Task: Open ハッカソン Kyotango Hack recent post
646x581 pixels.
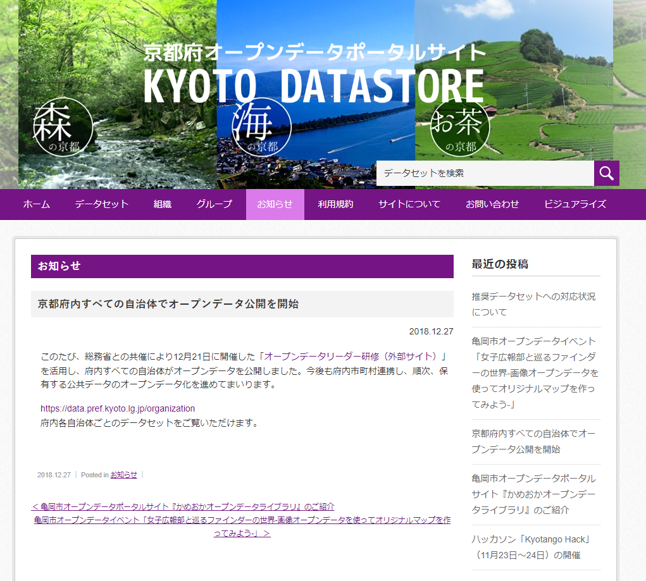Action: coord(530,547)
